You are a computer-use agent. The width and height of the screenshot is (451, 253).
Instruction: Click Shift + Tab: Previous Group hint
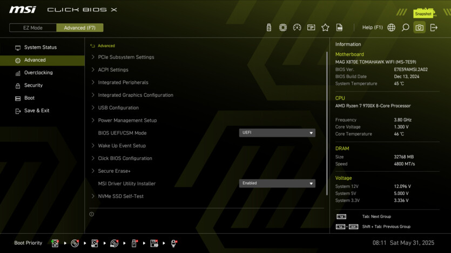pos(386,227)
